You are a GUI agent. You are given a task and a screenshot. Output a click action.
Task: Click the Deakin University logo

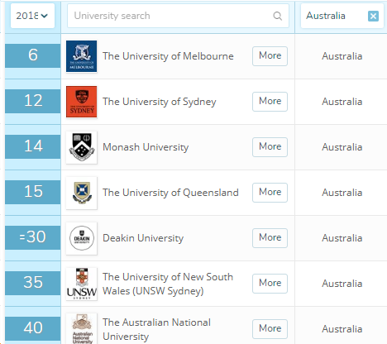(x=82, y=238)
